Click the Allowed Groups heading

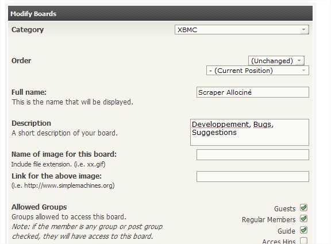click(x=39, y=207)
